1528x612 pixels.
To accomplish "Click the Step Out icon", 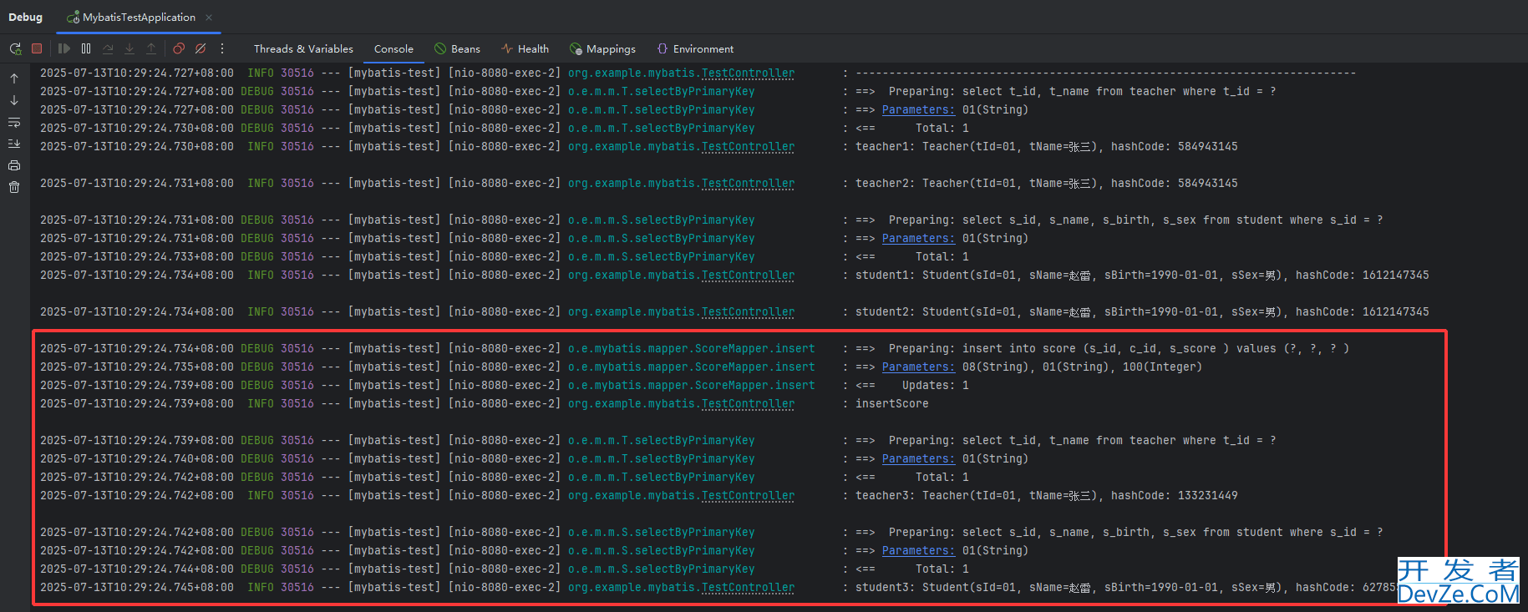I will (x=151, y=48).
